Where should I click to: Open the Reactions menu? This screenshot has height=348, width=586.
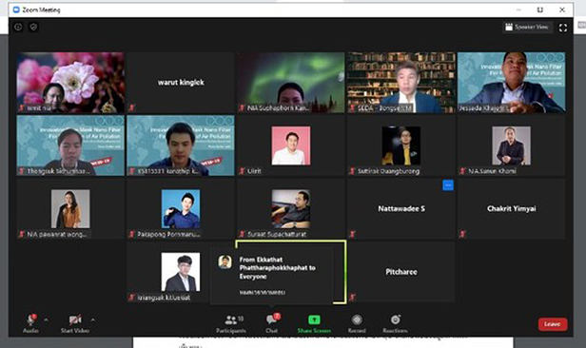point(395,323)
